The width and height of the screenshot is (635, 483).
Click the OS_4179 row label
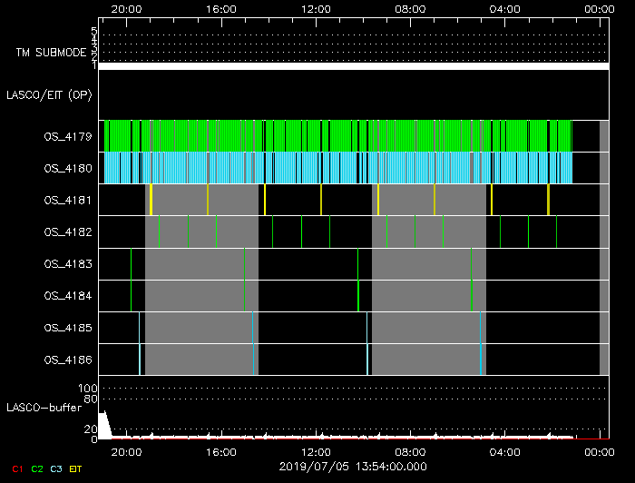[x=68, y=136]
